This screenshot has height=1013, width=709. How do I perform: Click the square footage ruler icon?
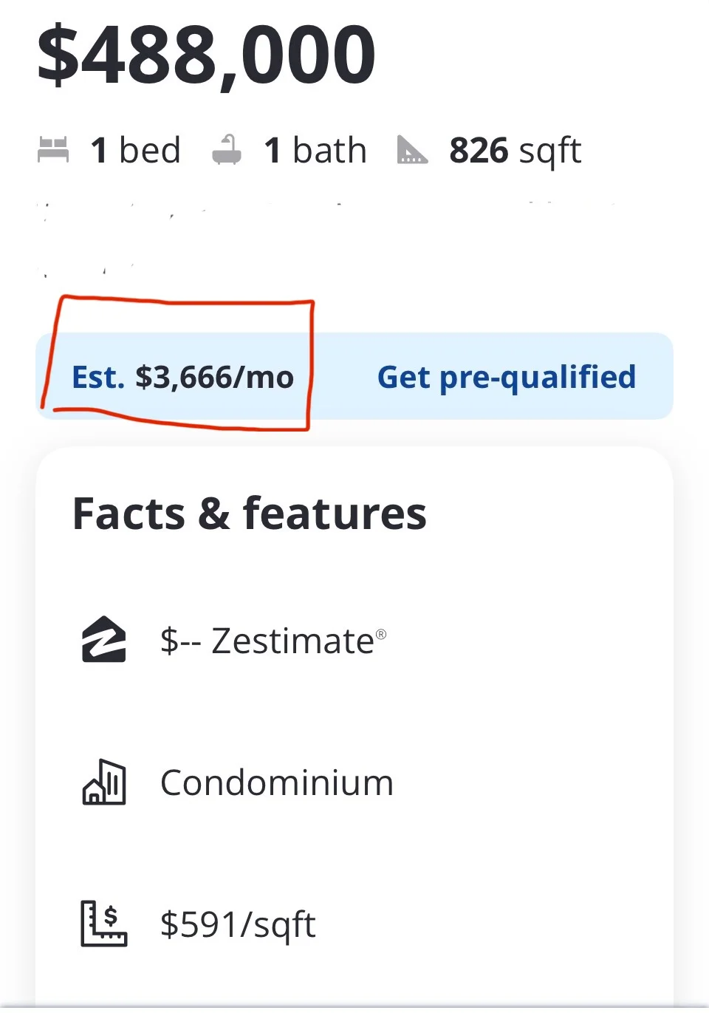(412, 150)
